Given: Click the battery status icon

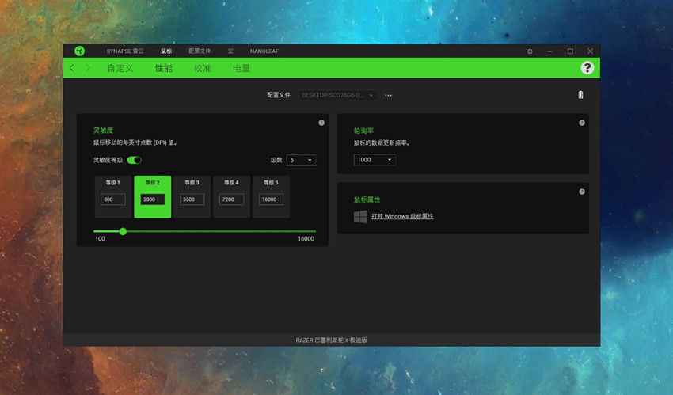Looking at the screenshot, I should (580, 95).
